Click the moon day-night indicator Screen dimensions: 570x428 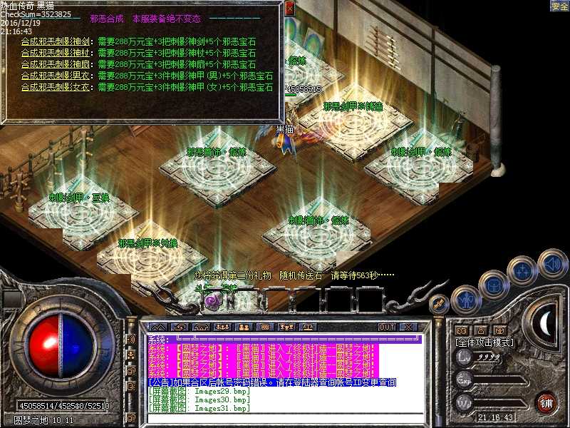[544, 324]
